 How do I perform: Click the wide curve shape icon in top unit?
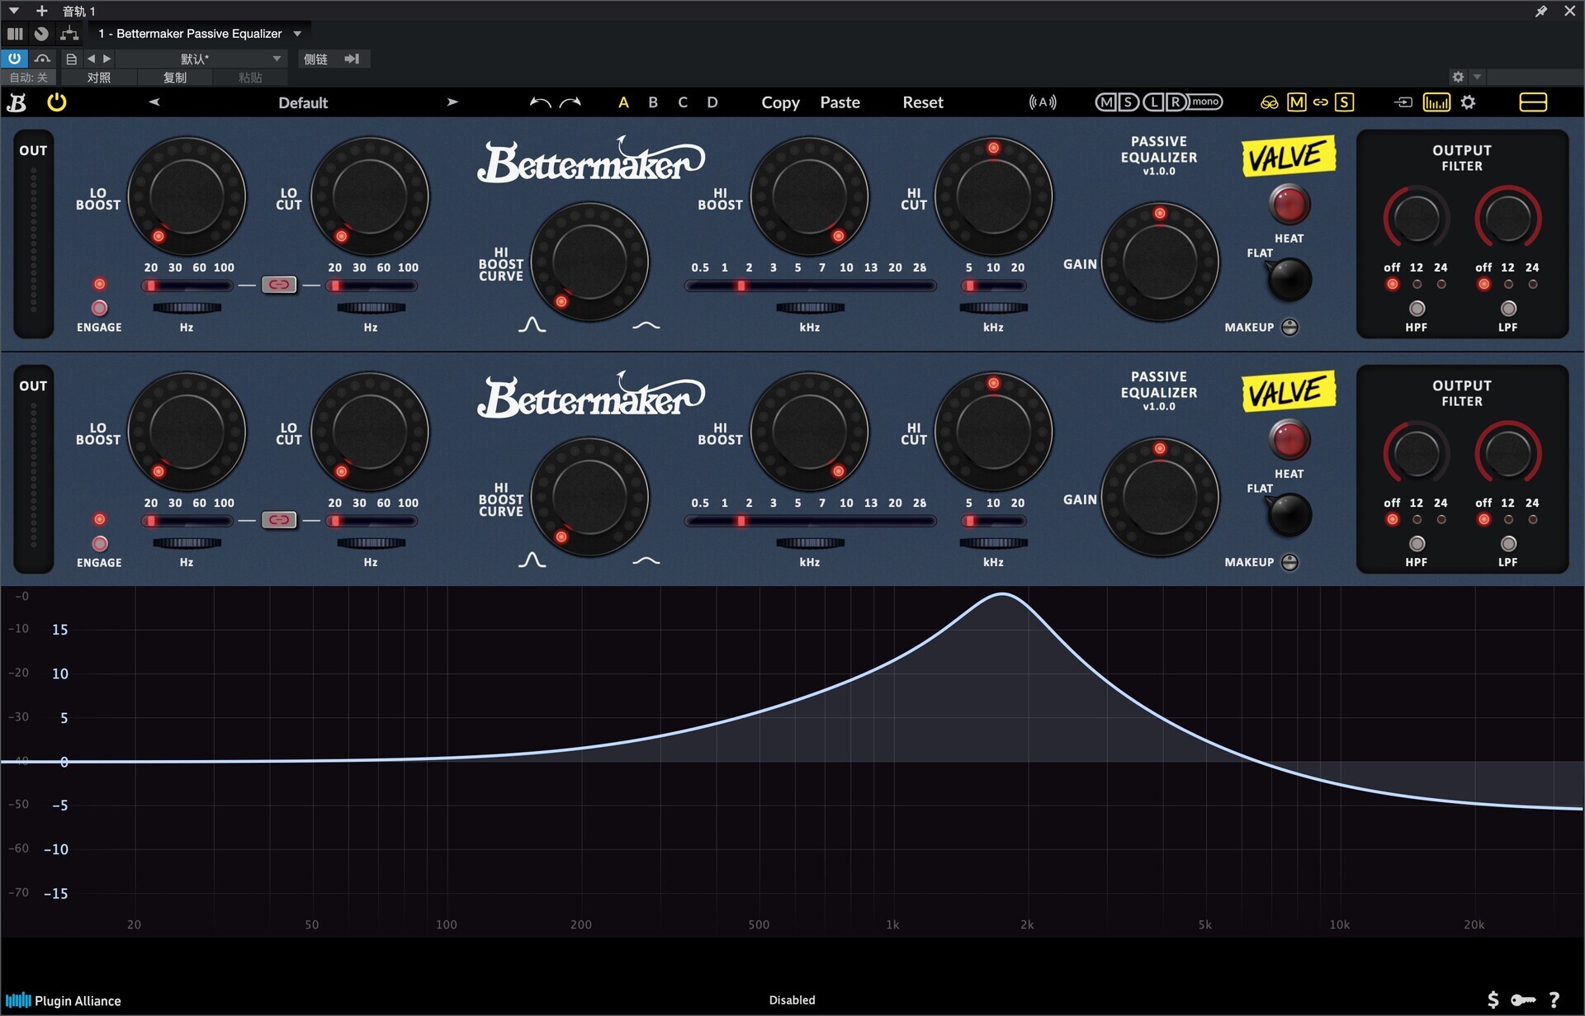(646, 326)
